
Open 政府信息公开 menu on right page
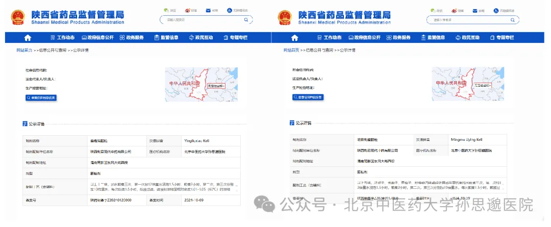point(365,38)
